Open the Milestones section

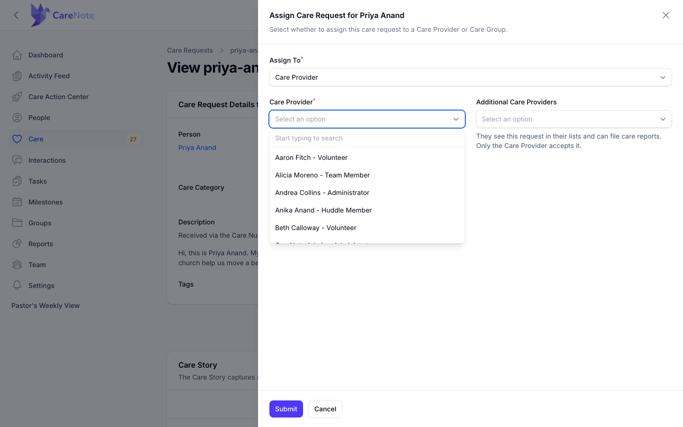pyautogui.click(x=76, y=202)
